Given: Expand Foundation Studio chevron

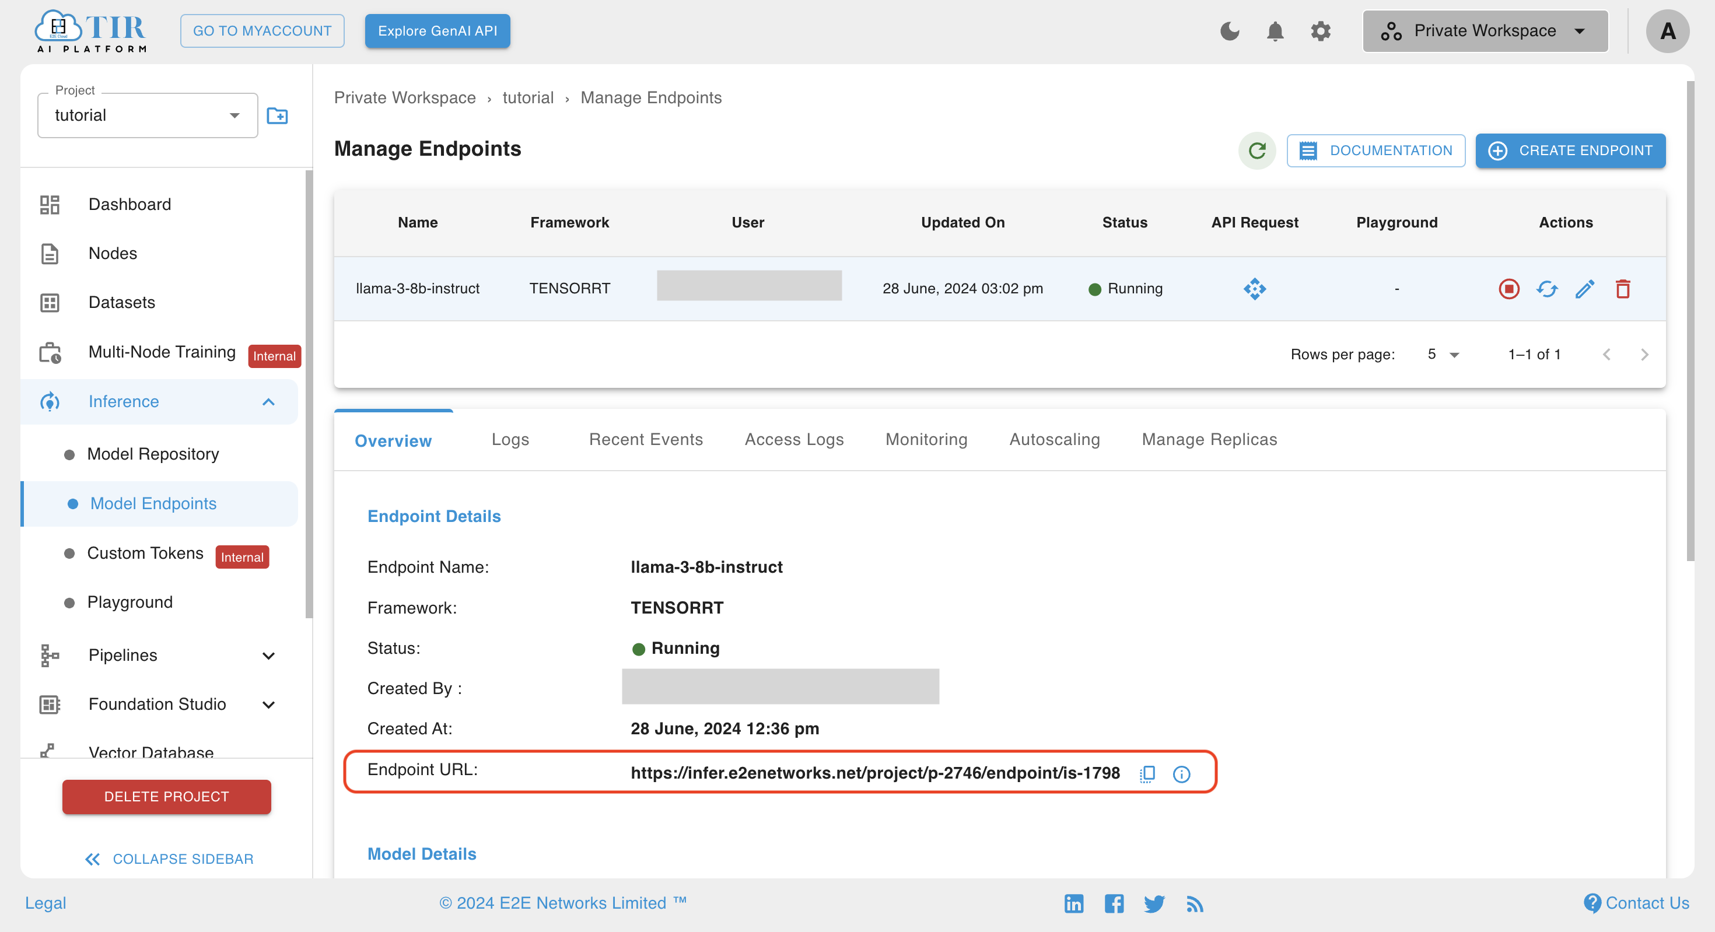Looking at the screenshot, I should (x=268, y=705).
